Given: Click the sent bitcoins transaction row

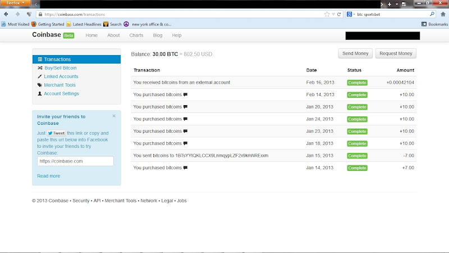Looking at the screenshot, I should tap(274, 156).
